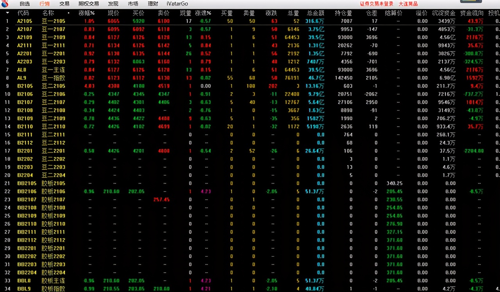Sort by the 持仓量 column header
500x292 pixels.
tap(343, 13)
